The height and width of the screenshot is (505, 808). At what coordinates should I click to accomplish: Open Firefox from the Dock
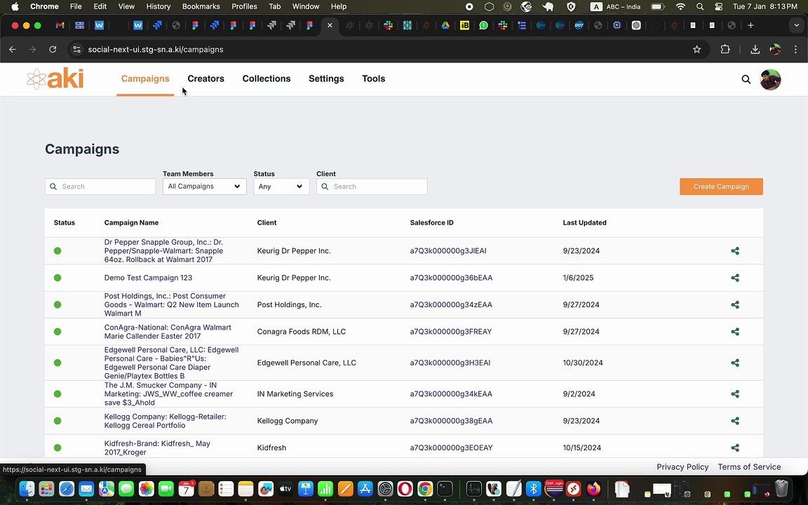tap(593, 488)
